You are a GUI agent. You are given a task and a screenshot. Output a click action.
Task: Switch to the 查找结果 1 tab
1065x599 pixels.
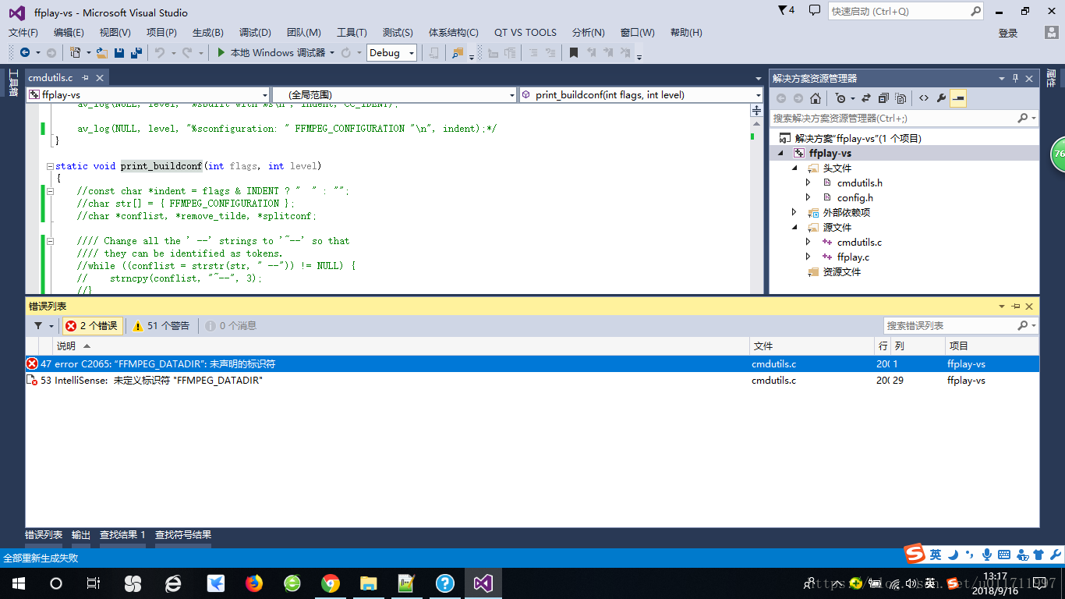click(x=122, y=535)
